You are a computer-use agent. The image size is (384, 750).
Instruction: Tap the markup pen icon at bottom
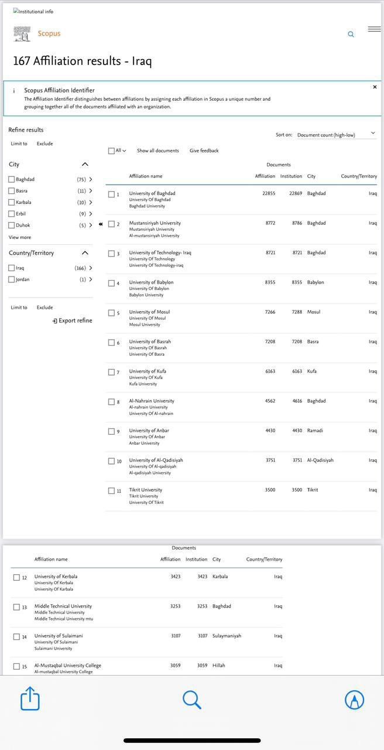354,699
